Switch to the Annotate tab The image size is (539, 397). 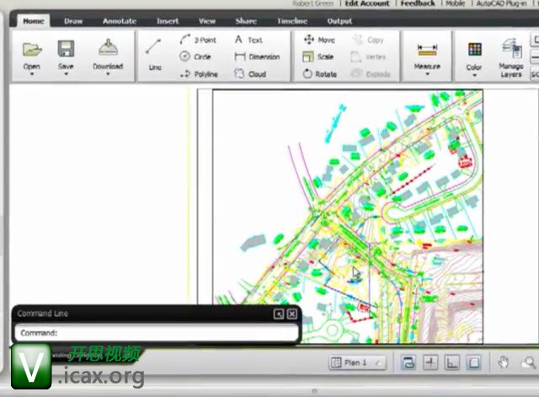(120, 21)
